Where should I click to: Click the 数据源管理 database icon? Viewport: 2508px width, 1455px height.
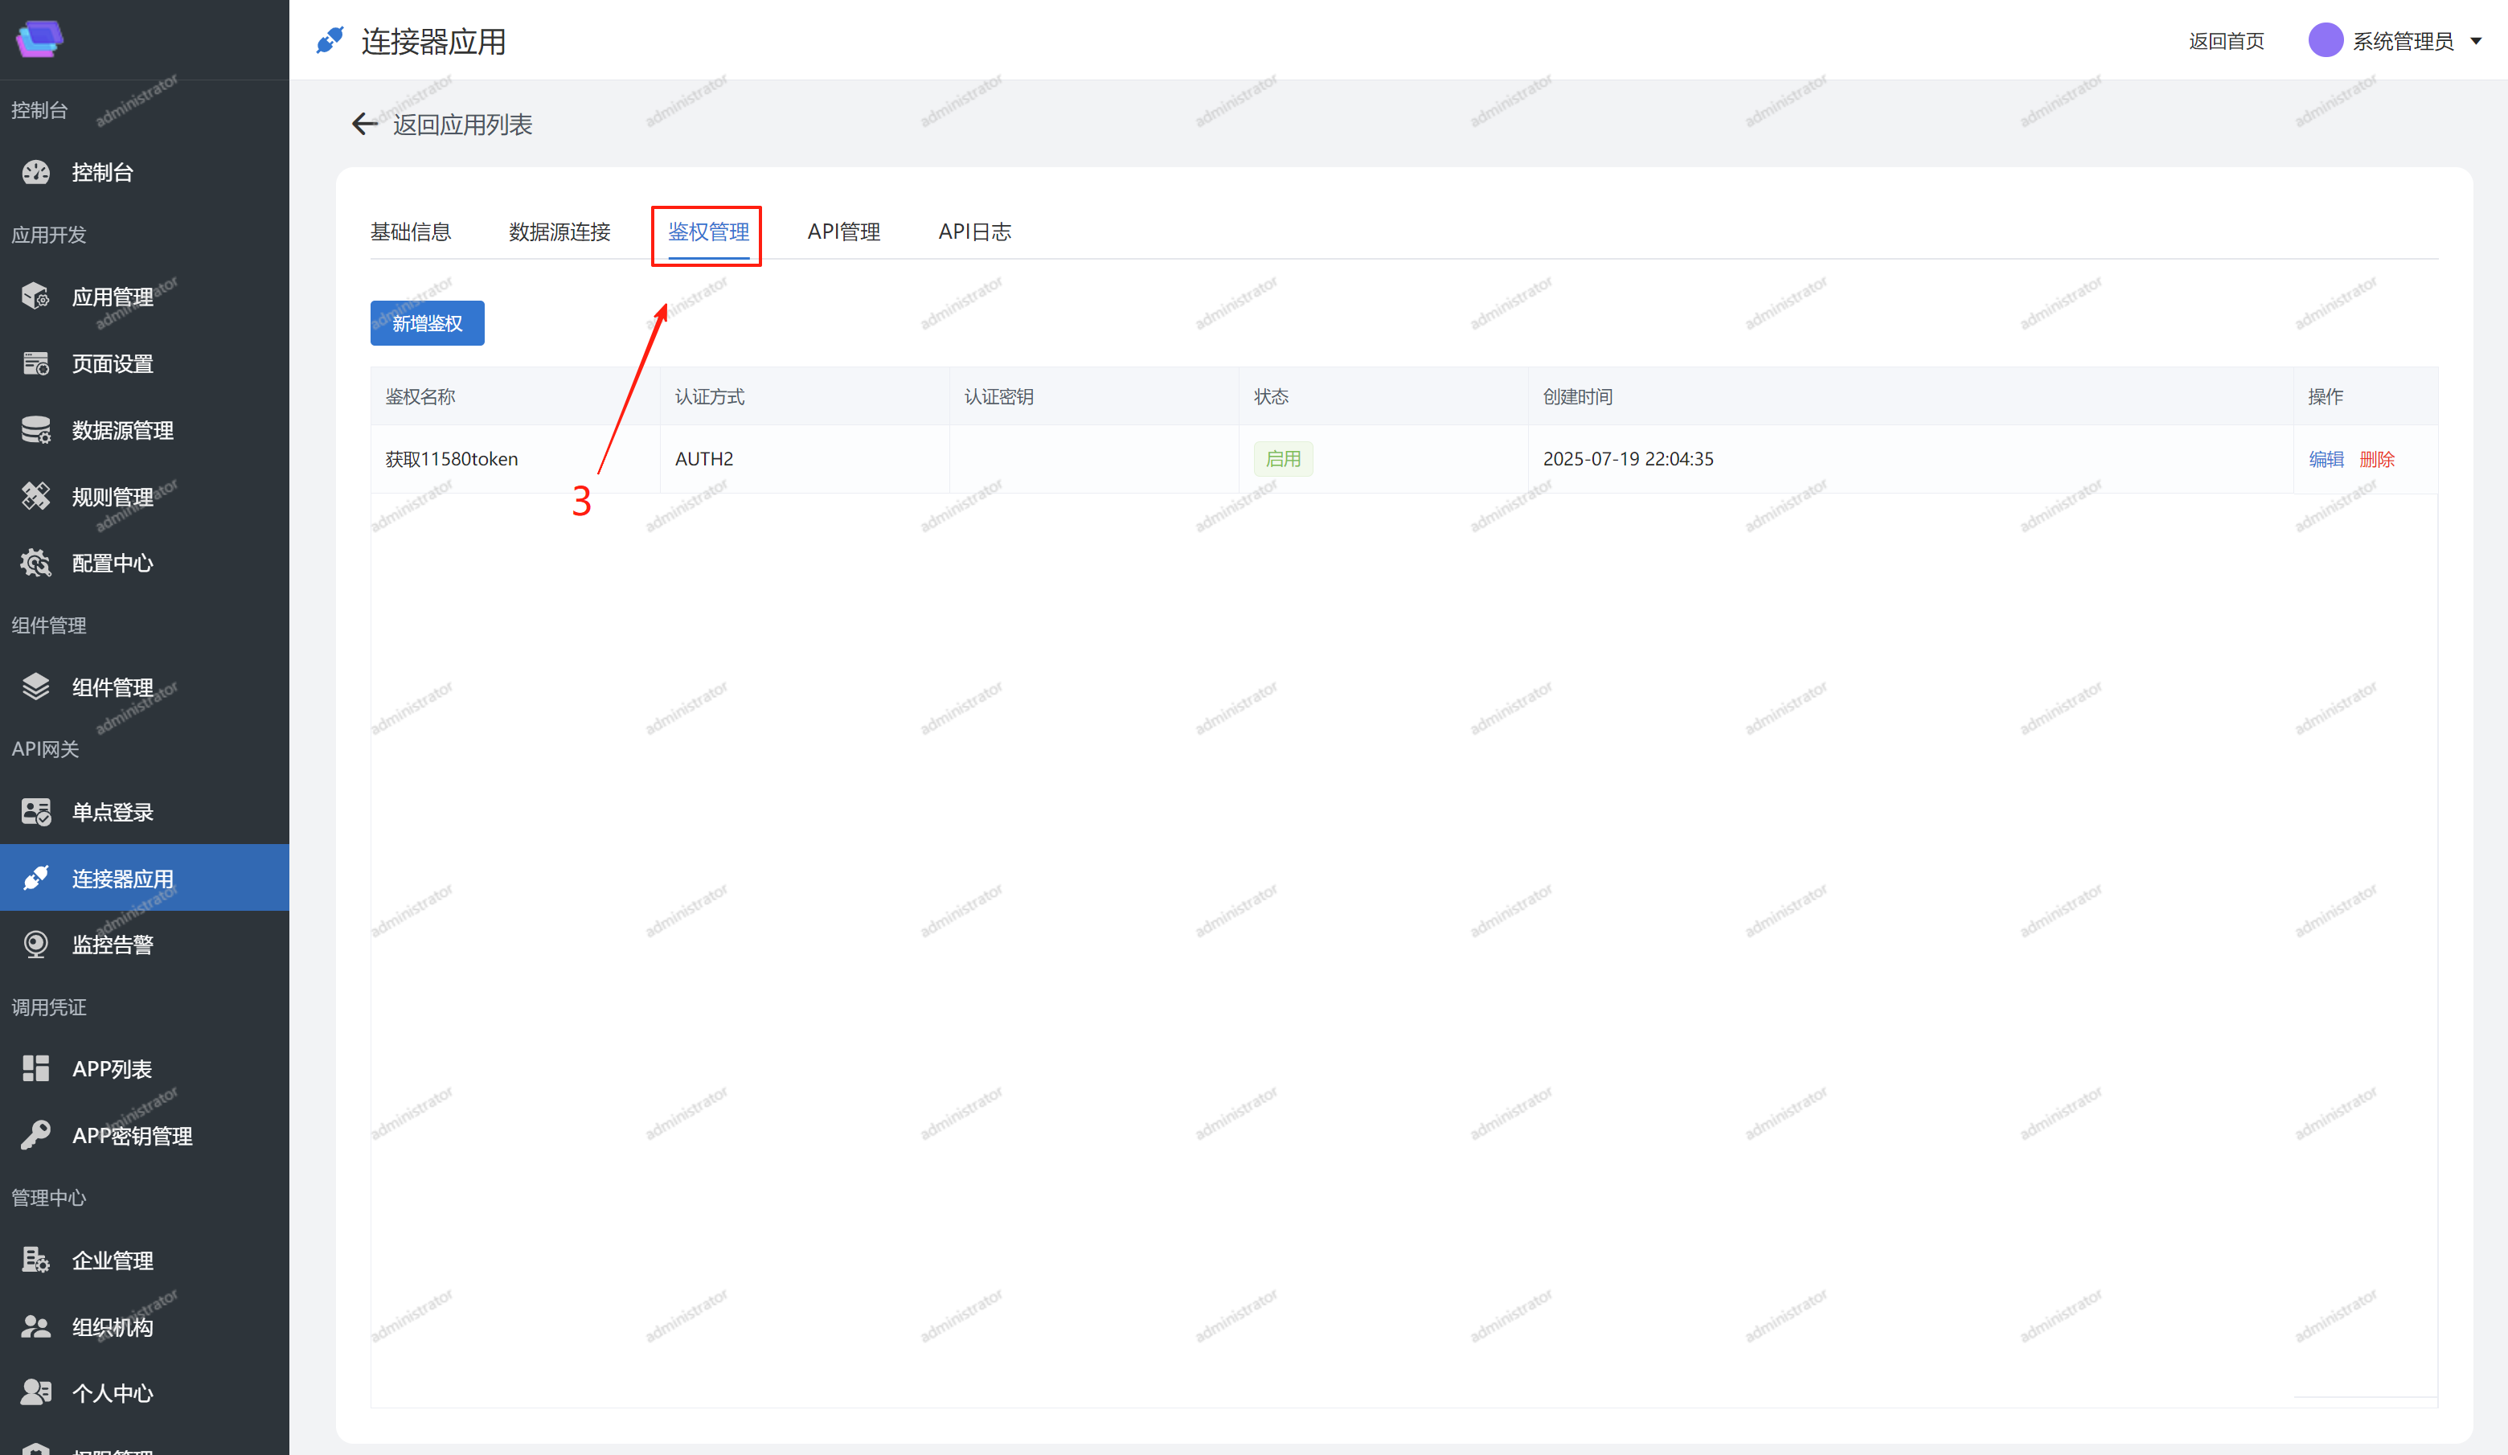tap(36, 430)
